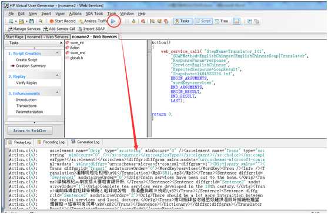Toggle the output window icon button

(x=236, y=21)
